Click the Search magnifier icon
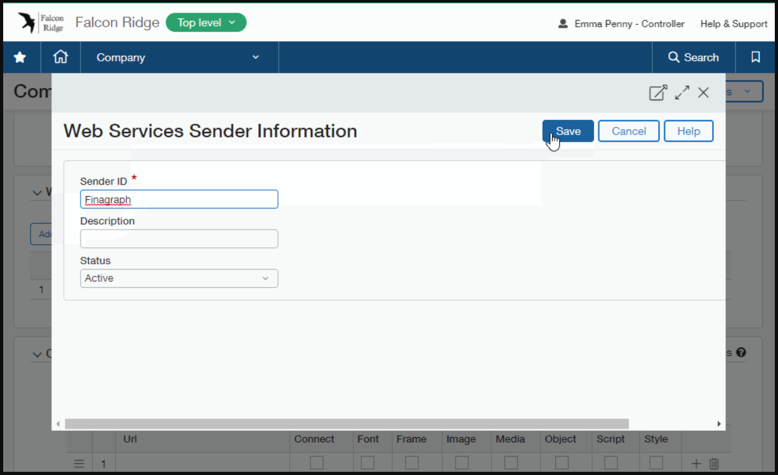 674,57
